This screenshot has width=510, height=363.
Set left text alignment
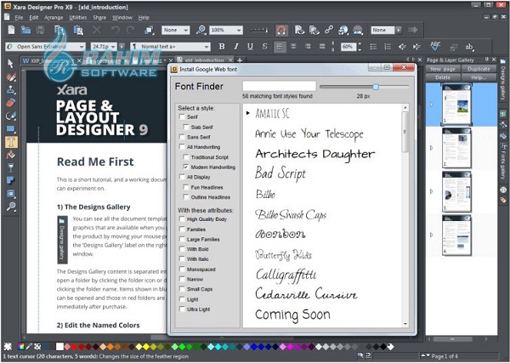tap(280, 47)
